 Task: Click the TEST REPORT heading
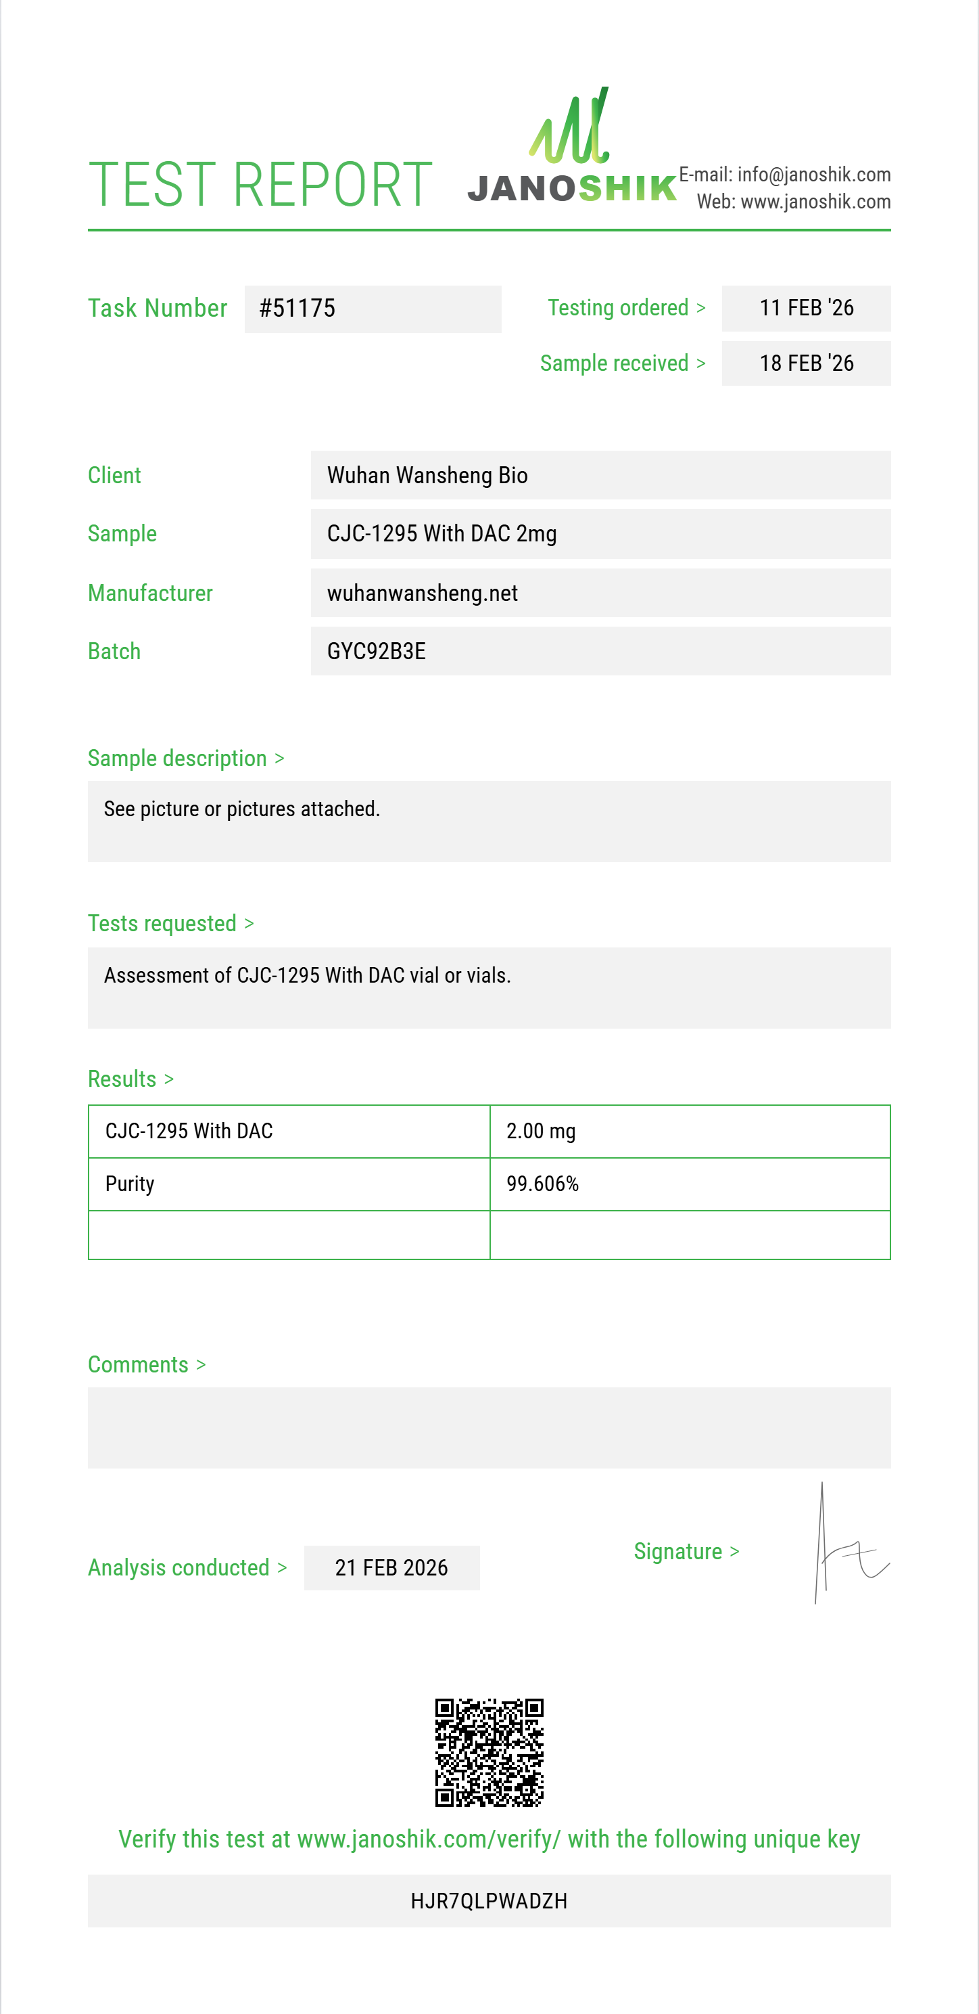[260, 185]
